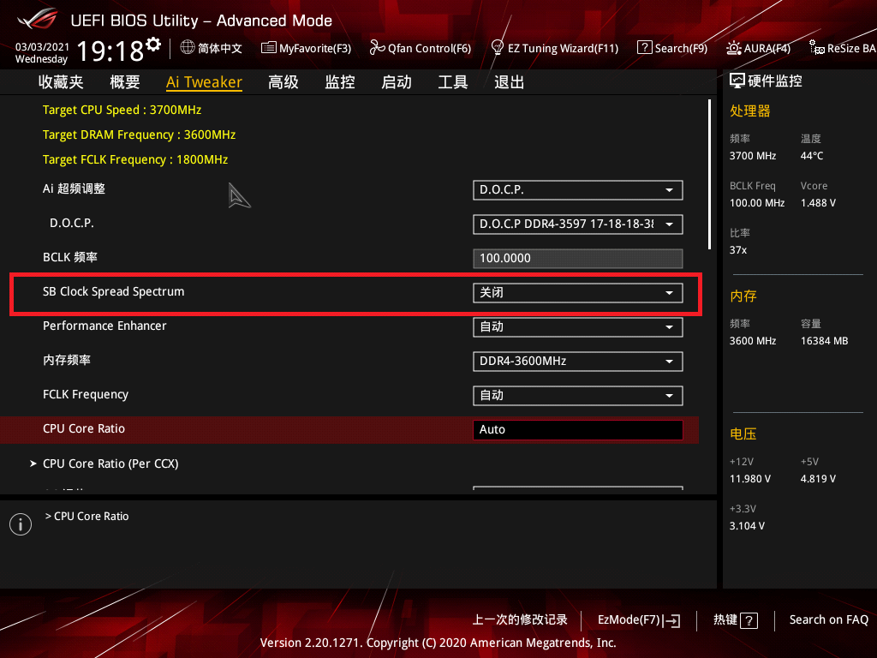Open the Ai 超频调整 D.O.C.P. dropdown
This screenshot has width=877, height=658.
tap(577, 189)
